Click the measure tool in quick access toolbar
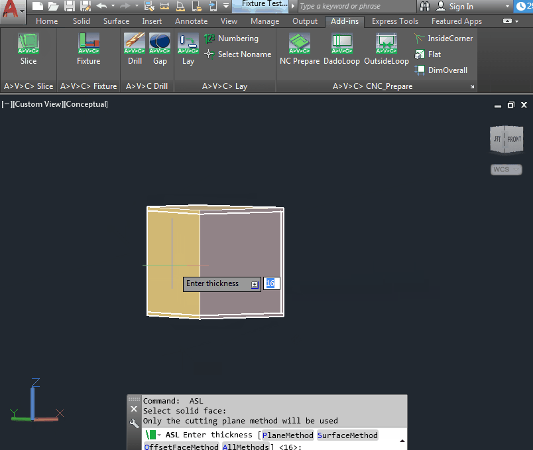 165,6
